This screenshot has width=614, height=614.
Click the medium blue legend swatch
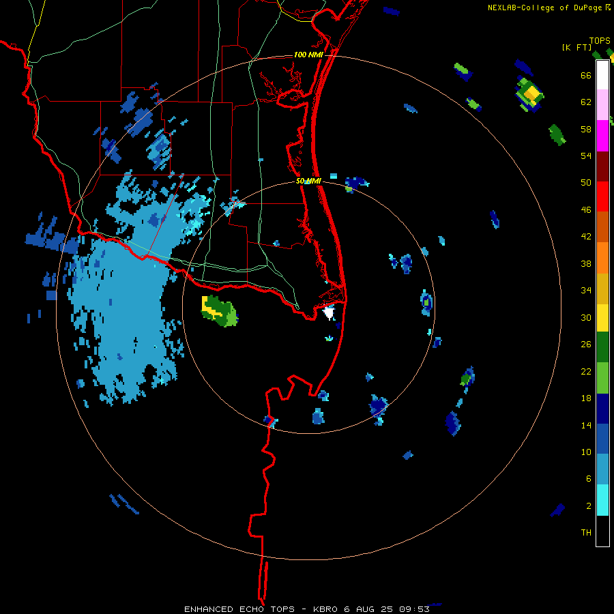[602, 439]
